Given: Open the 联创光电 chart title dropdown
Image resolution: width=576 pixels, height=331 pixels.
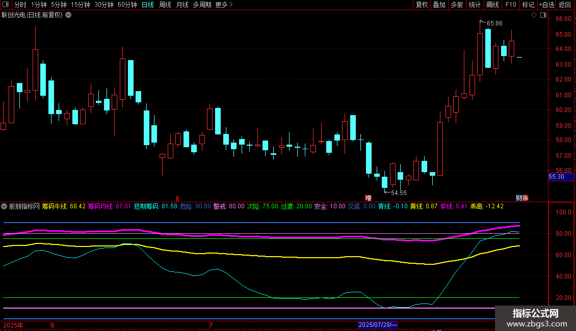Looking at the screenshot, I should 68,15.
